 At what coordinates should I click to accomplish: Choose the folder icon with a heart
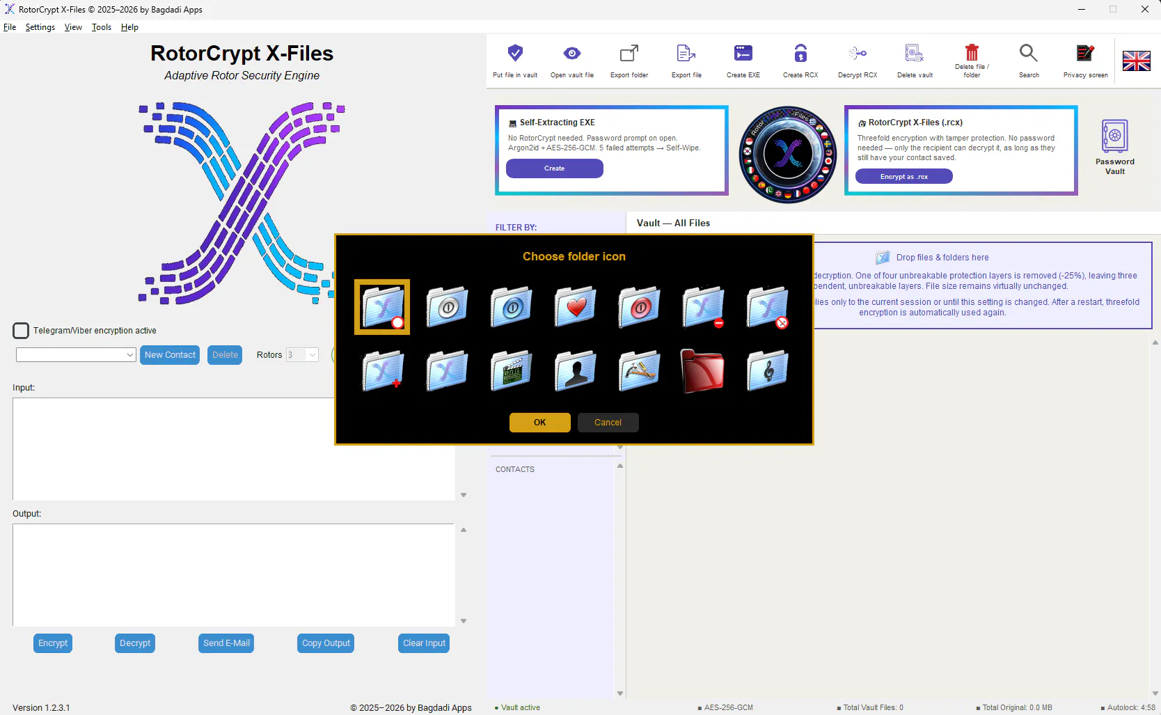click(575, 306)
